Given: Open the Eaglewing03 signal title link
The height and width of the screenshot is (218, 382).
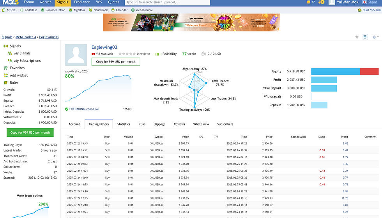Looking at the screenshot, I should (x=104, y=47).
